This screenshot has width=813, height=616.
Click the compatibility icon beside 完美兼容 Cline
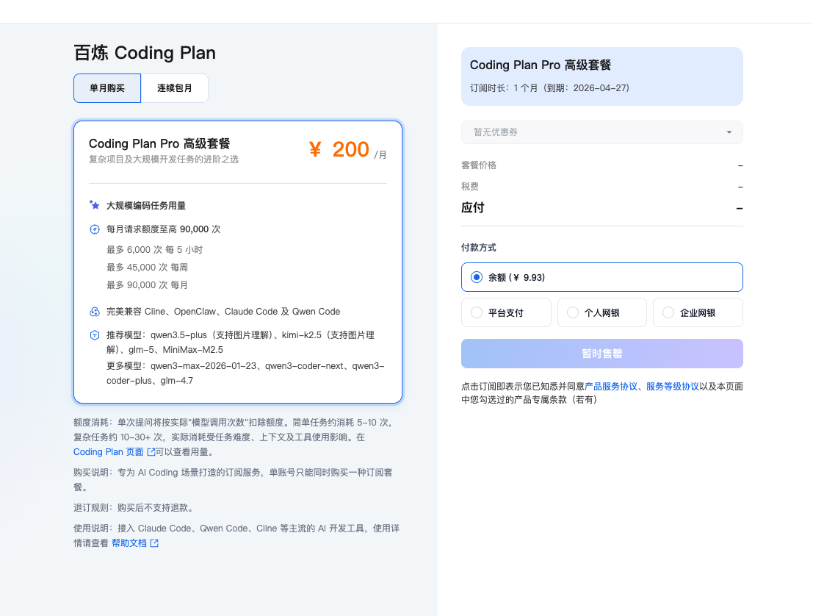click(x=94, y=312)
